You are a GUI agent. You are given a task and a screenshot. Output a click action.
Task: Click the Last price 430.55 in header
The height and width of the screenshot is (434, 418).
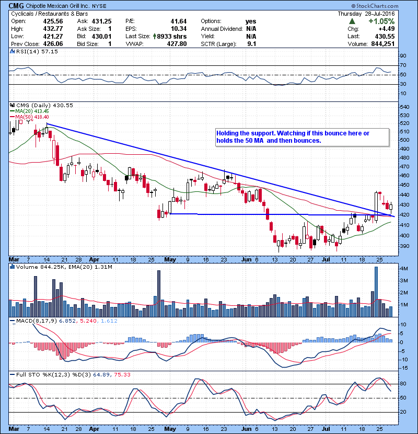point(385,36)
